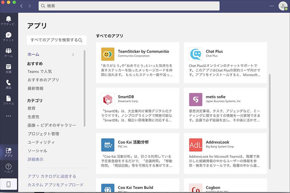Screen dimensions: 290x193
Task: Expand the ホーム chevron arrow
Action: 73,55
